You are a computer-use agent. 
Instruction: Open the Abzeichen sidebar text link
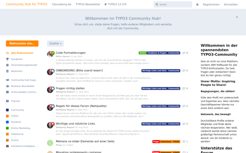coord(17,71)
